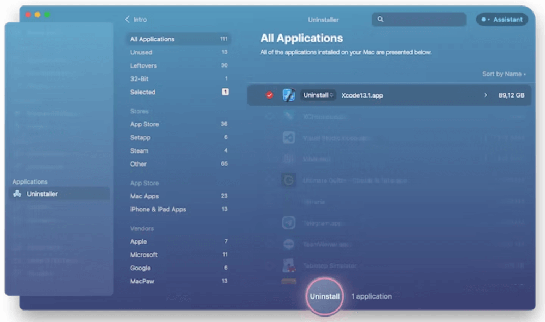Image resolution: width=545 pixels, height=322 pixels.
Task: Filter by Setapp store
Action: coord(178,137)
